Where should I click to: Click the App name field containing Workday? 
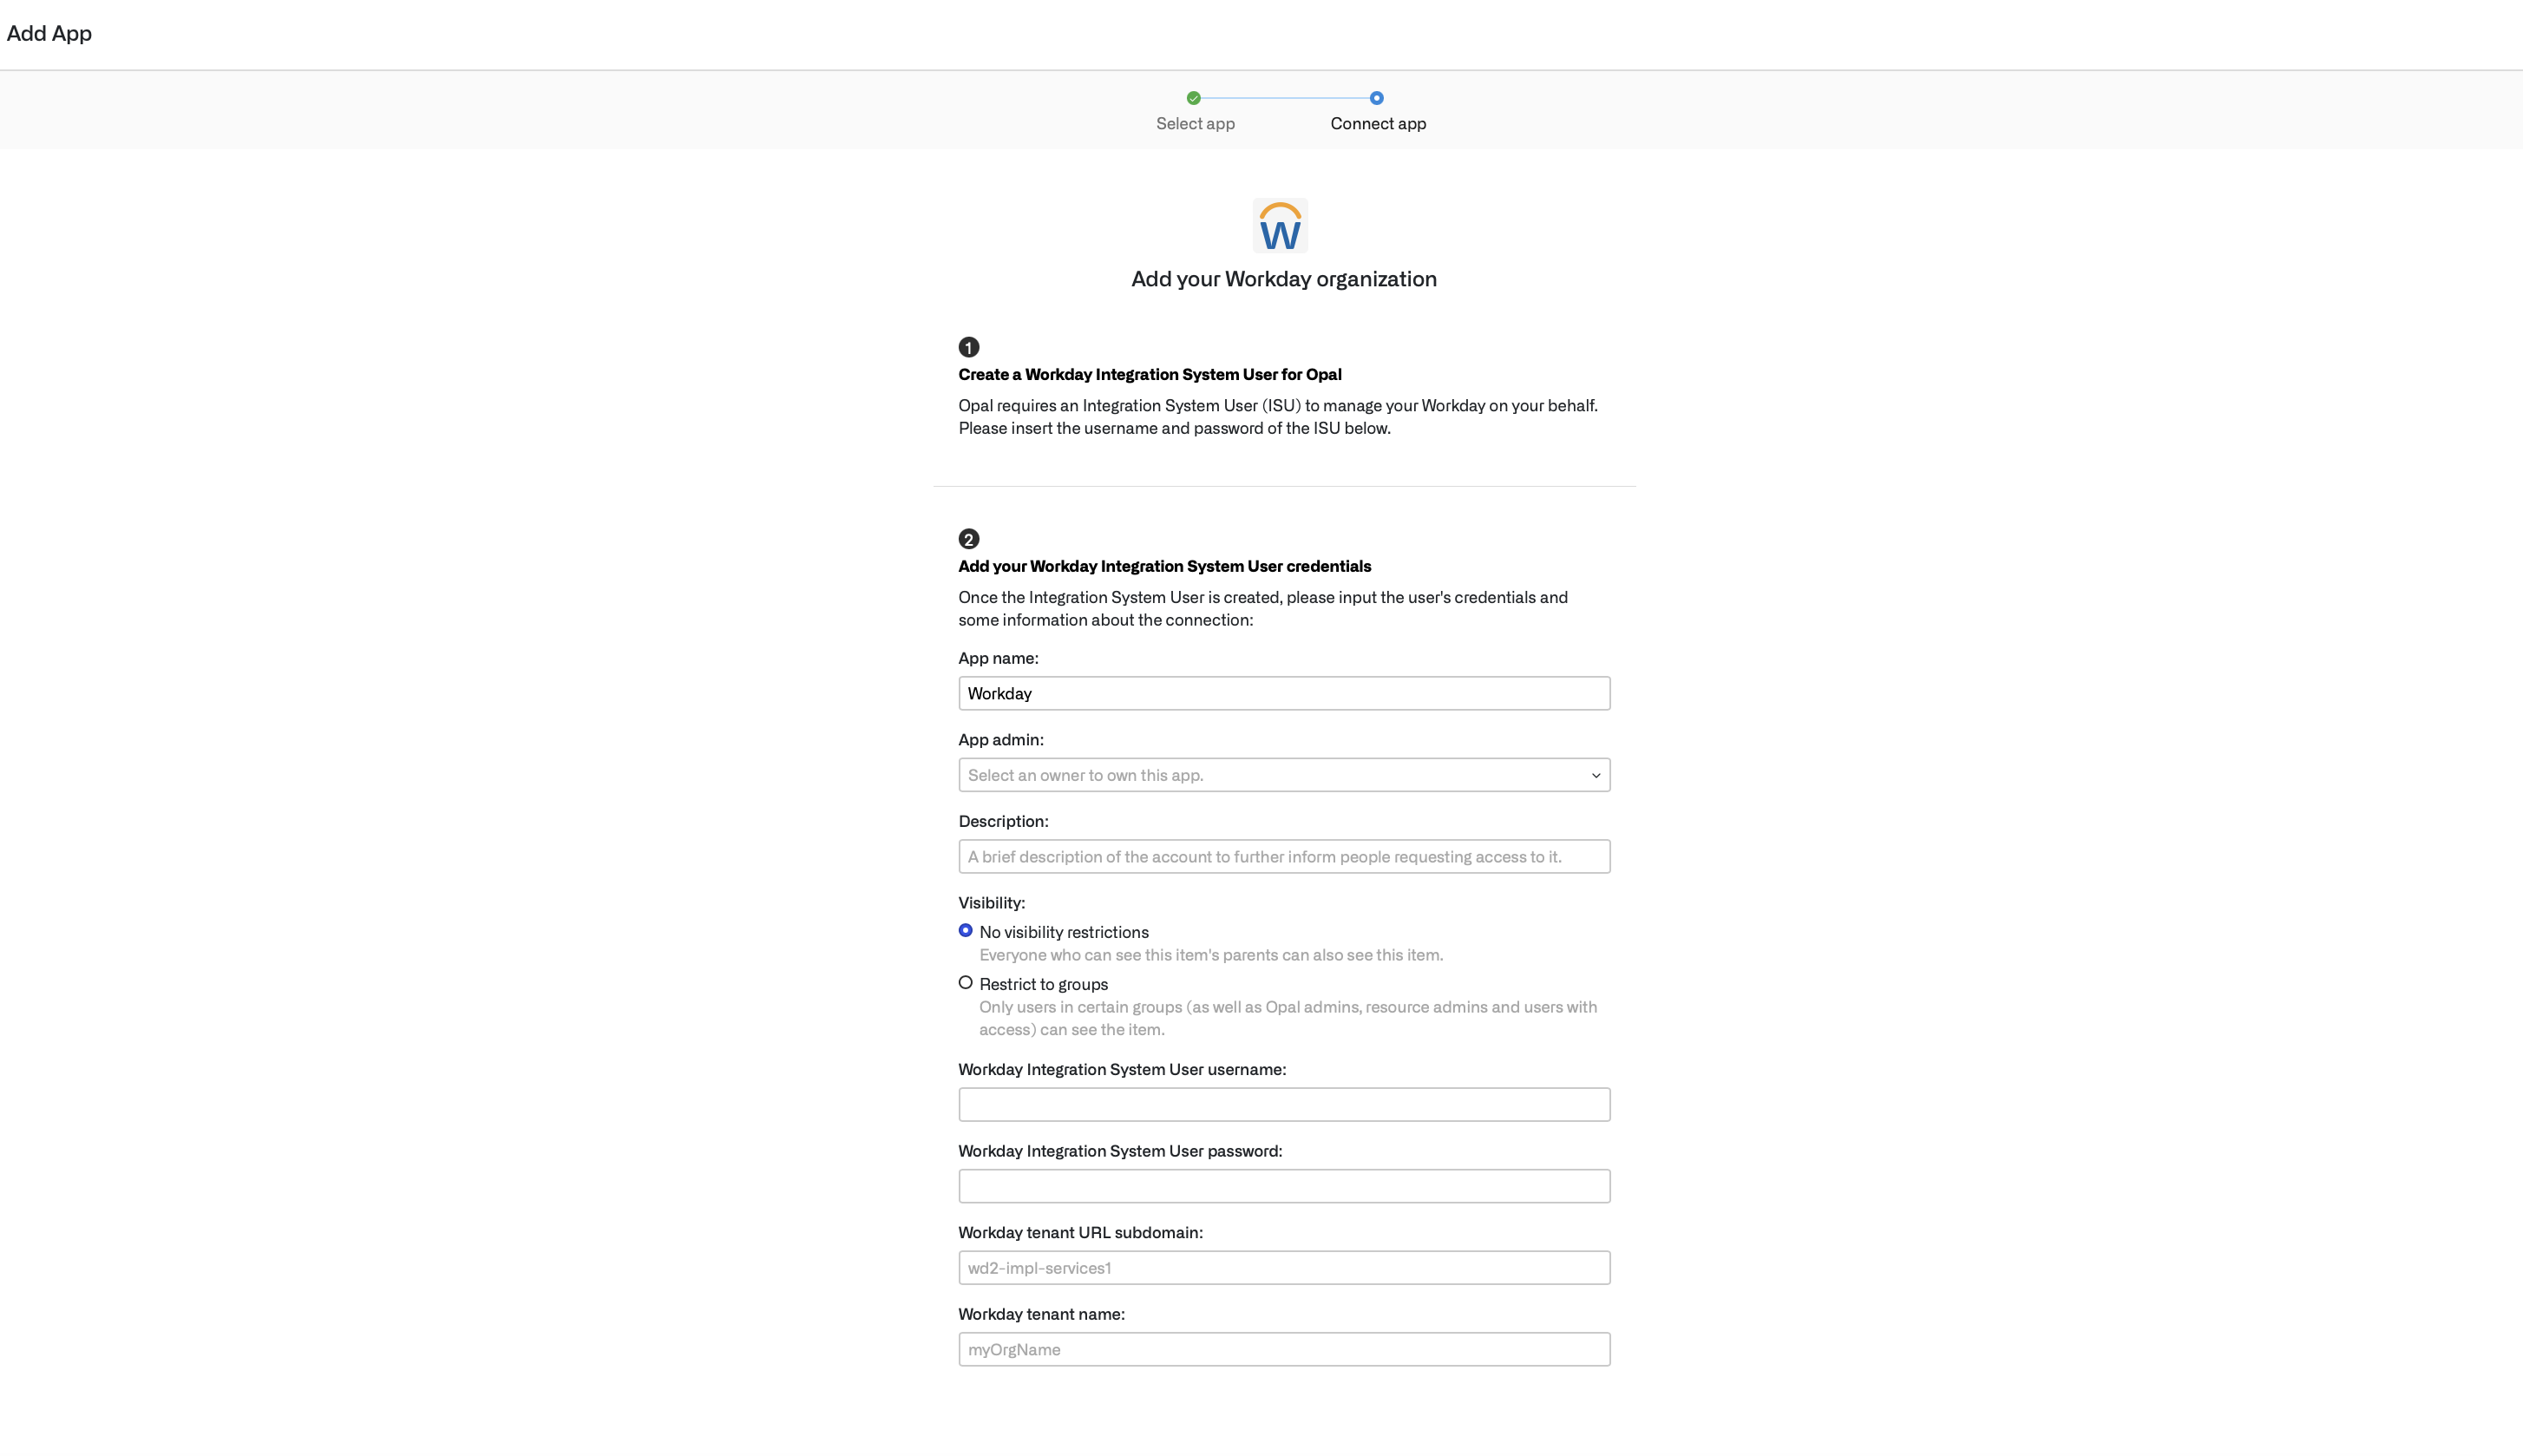point(1283,693)
